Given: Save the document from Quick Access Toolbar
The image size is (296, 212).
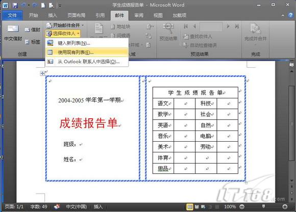Looking at the screenshot, I should [15, 5].
